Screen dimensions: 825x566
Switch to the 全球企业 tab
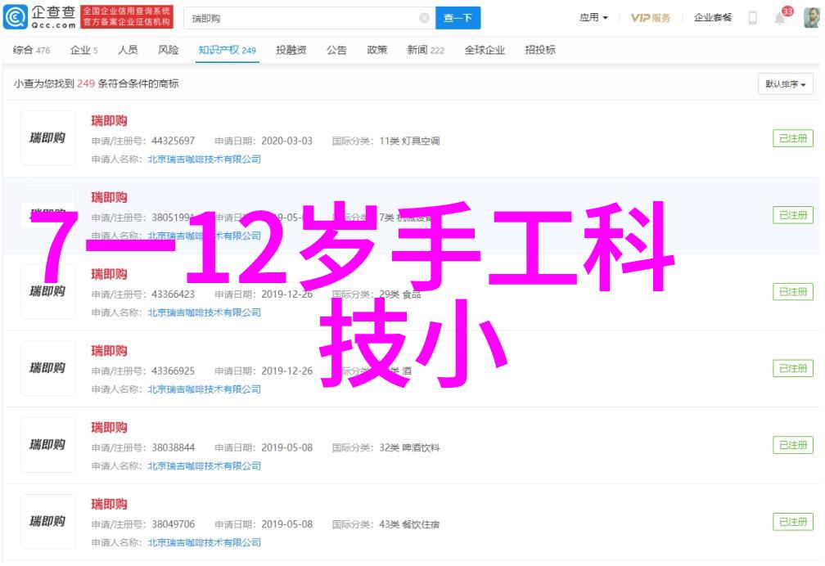click(x=485, y=50)
